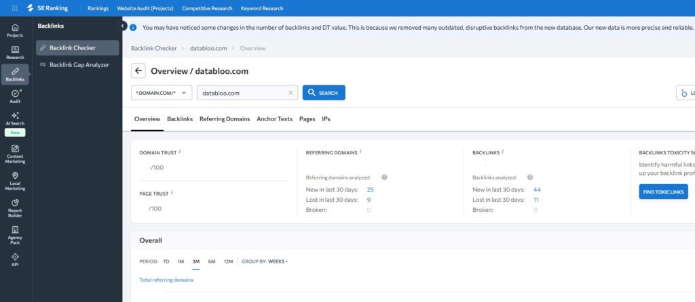
Task: Open 9 lost referring domains link
Action: click(x=369, y=200)
